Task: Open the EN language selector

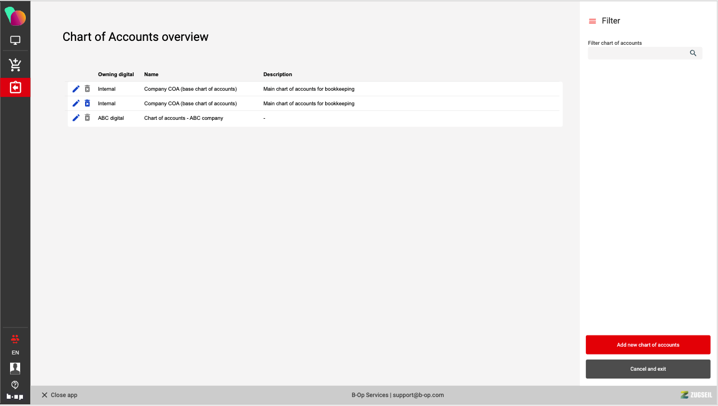Action: coord(15,353)
